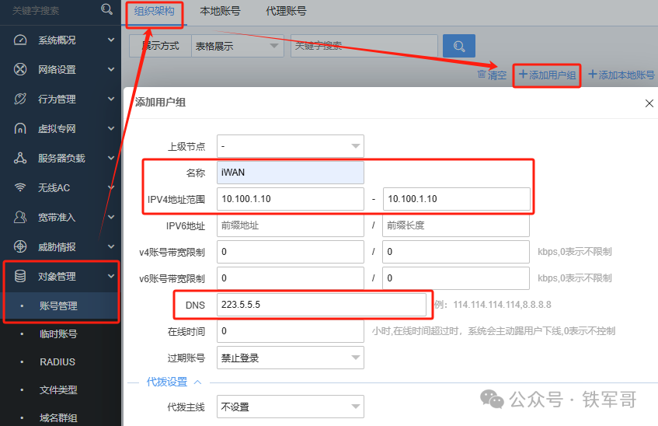The image size is (658, 426).
Task: Click the 在线时间 input field
Action: click(291, 331)
